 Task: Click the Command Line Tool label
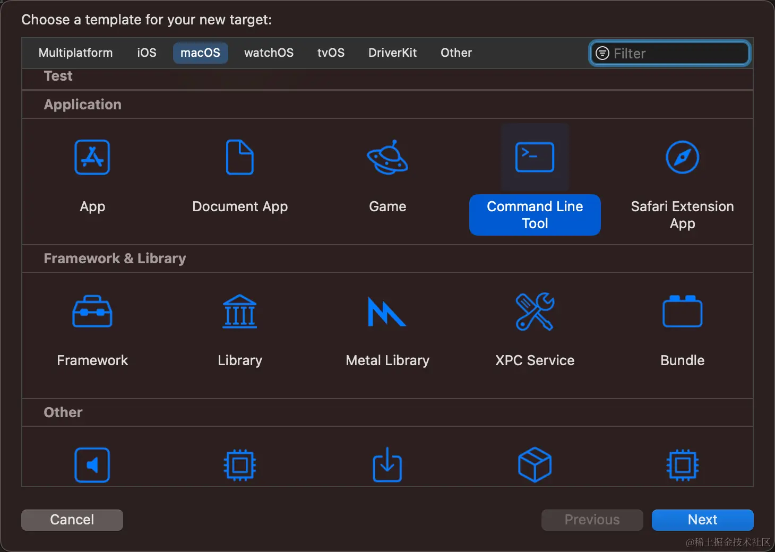(535, 215)
